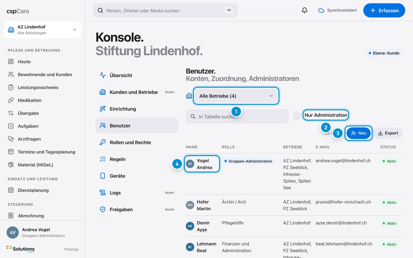Click the BL avatar for Lehmann Beat
This screenshot has width=413, height=258.
[x=190, y=247]
